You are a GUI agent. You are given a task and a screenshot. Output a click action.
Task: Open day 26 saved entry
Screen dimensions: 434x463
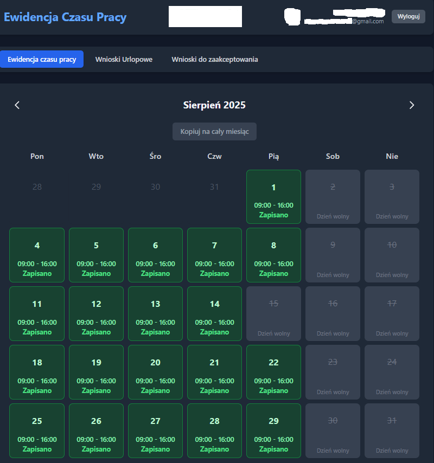click(97, 430)
